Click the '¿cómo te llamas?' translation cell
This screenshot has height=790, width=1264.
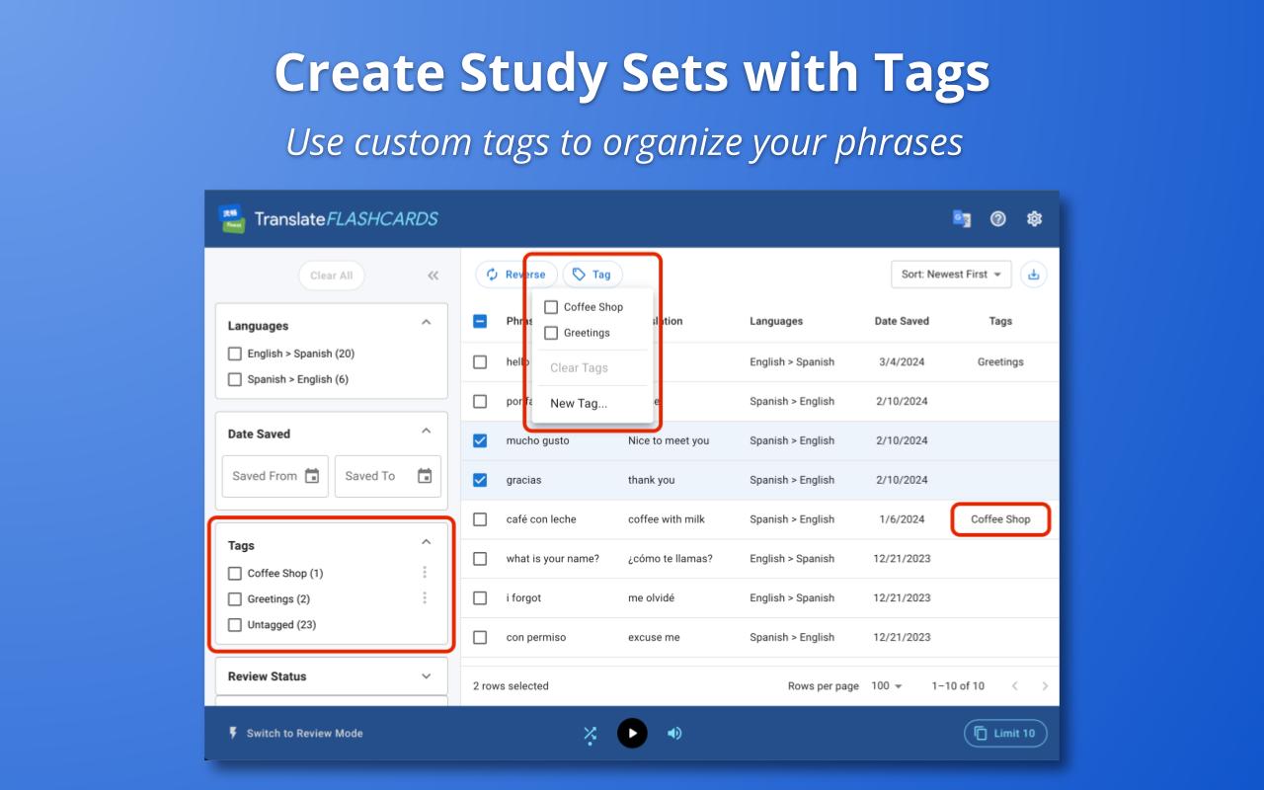click(671, 559)
